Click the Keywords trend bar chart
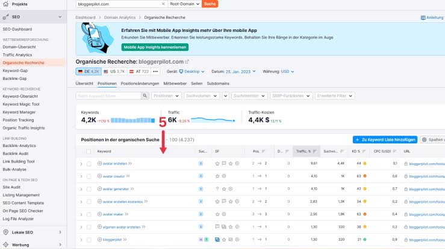Viewport: 445px width, 249px height. click(x=132, y=121)
